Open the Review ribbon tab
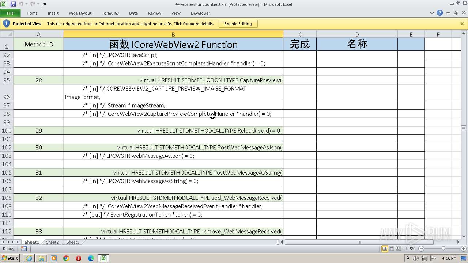This screenshot has height=263, width=468. point(155,13)
